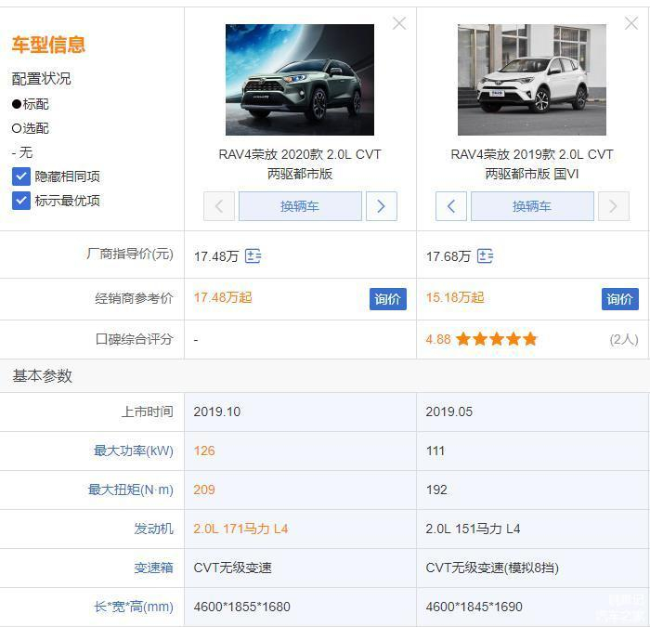Click the 厂商指导价(元) row label
This screenshot has width=650, height=627.
click(130, 254)
